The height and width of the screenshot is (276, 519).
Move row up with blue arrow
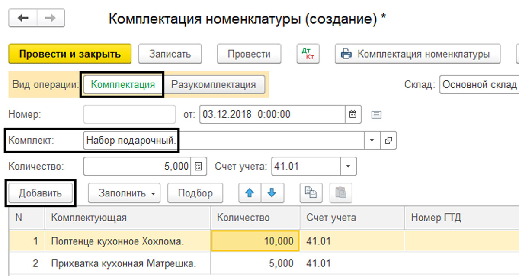point(250,193)
